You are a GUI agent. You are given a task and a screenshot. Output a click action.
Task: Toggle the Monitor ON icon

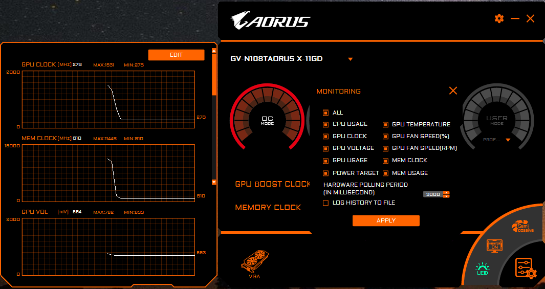(495, 246)
